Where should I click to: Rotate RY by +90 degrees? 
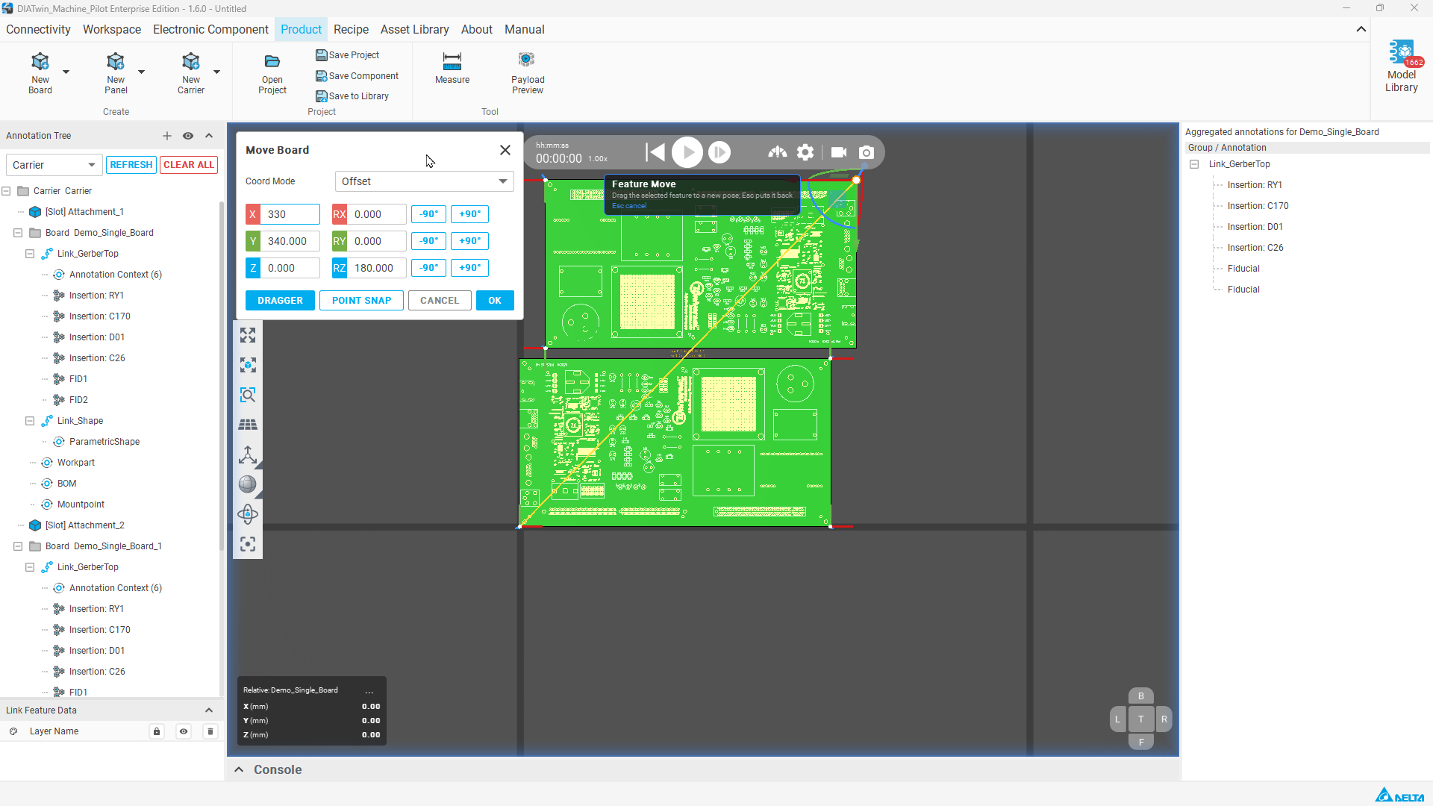[x=469, y=241]
